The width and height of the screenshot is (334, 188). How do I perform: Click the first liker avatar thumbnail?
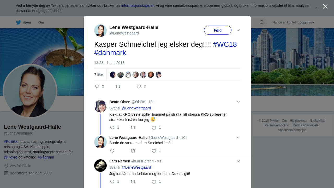tap(113, 75)
